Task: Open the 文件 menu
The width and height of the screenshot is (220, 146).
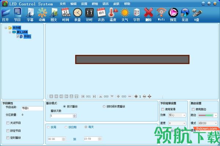Action: (63, 4)
